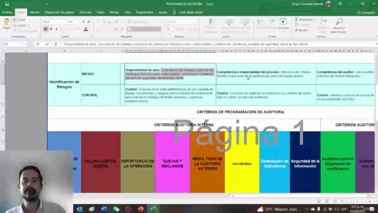The width and height of the screenshot is (378, 213).
Task: Increase font size with the larger A icon
Action: (83, 22)
